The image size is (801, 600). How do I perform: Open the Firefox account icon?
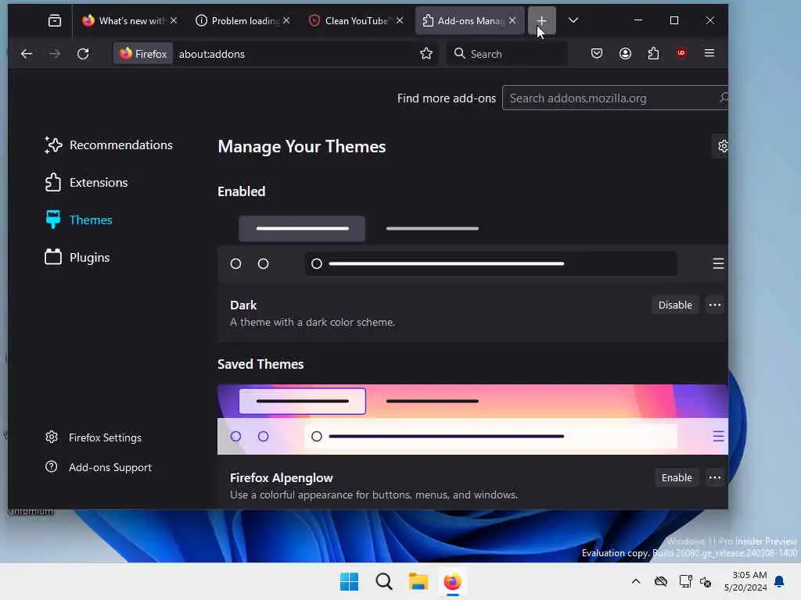point(625,54)
